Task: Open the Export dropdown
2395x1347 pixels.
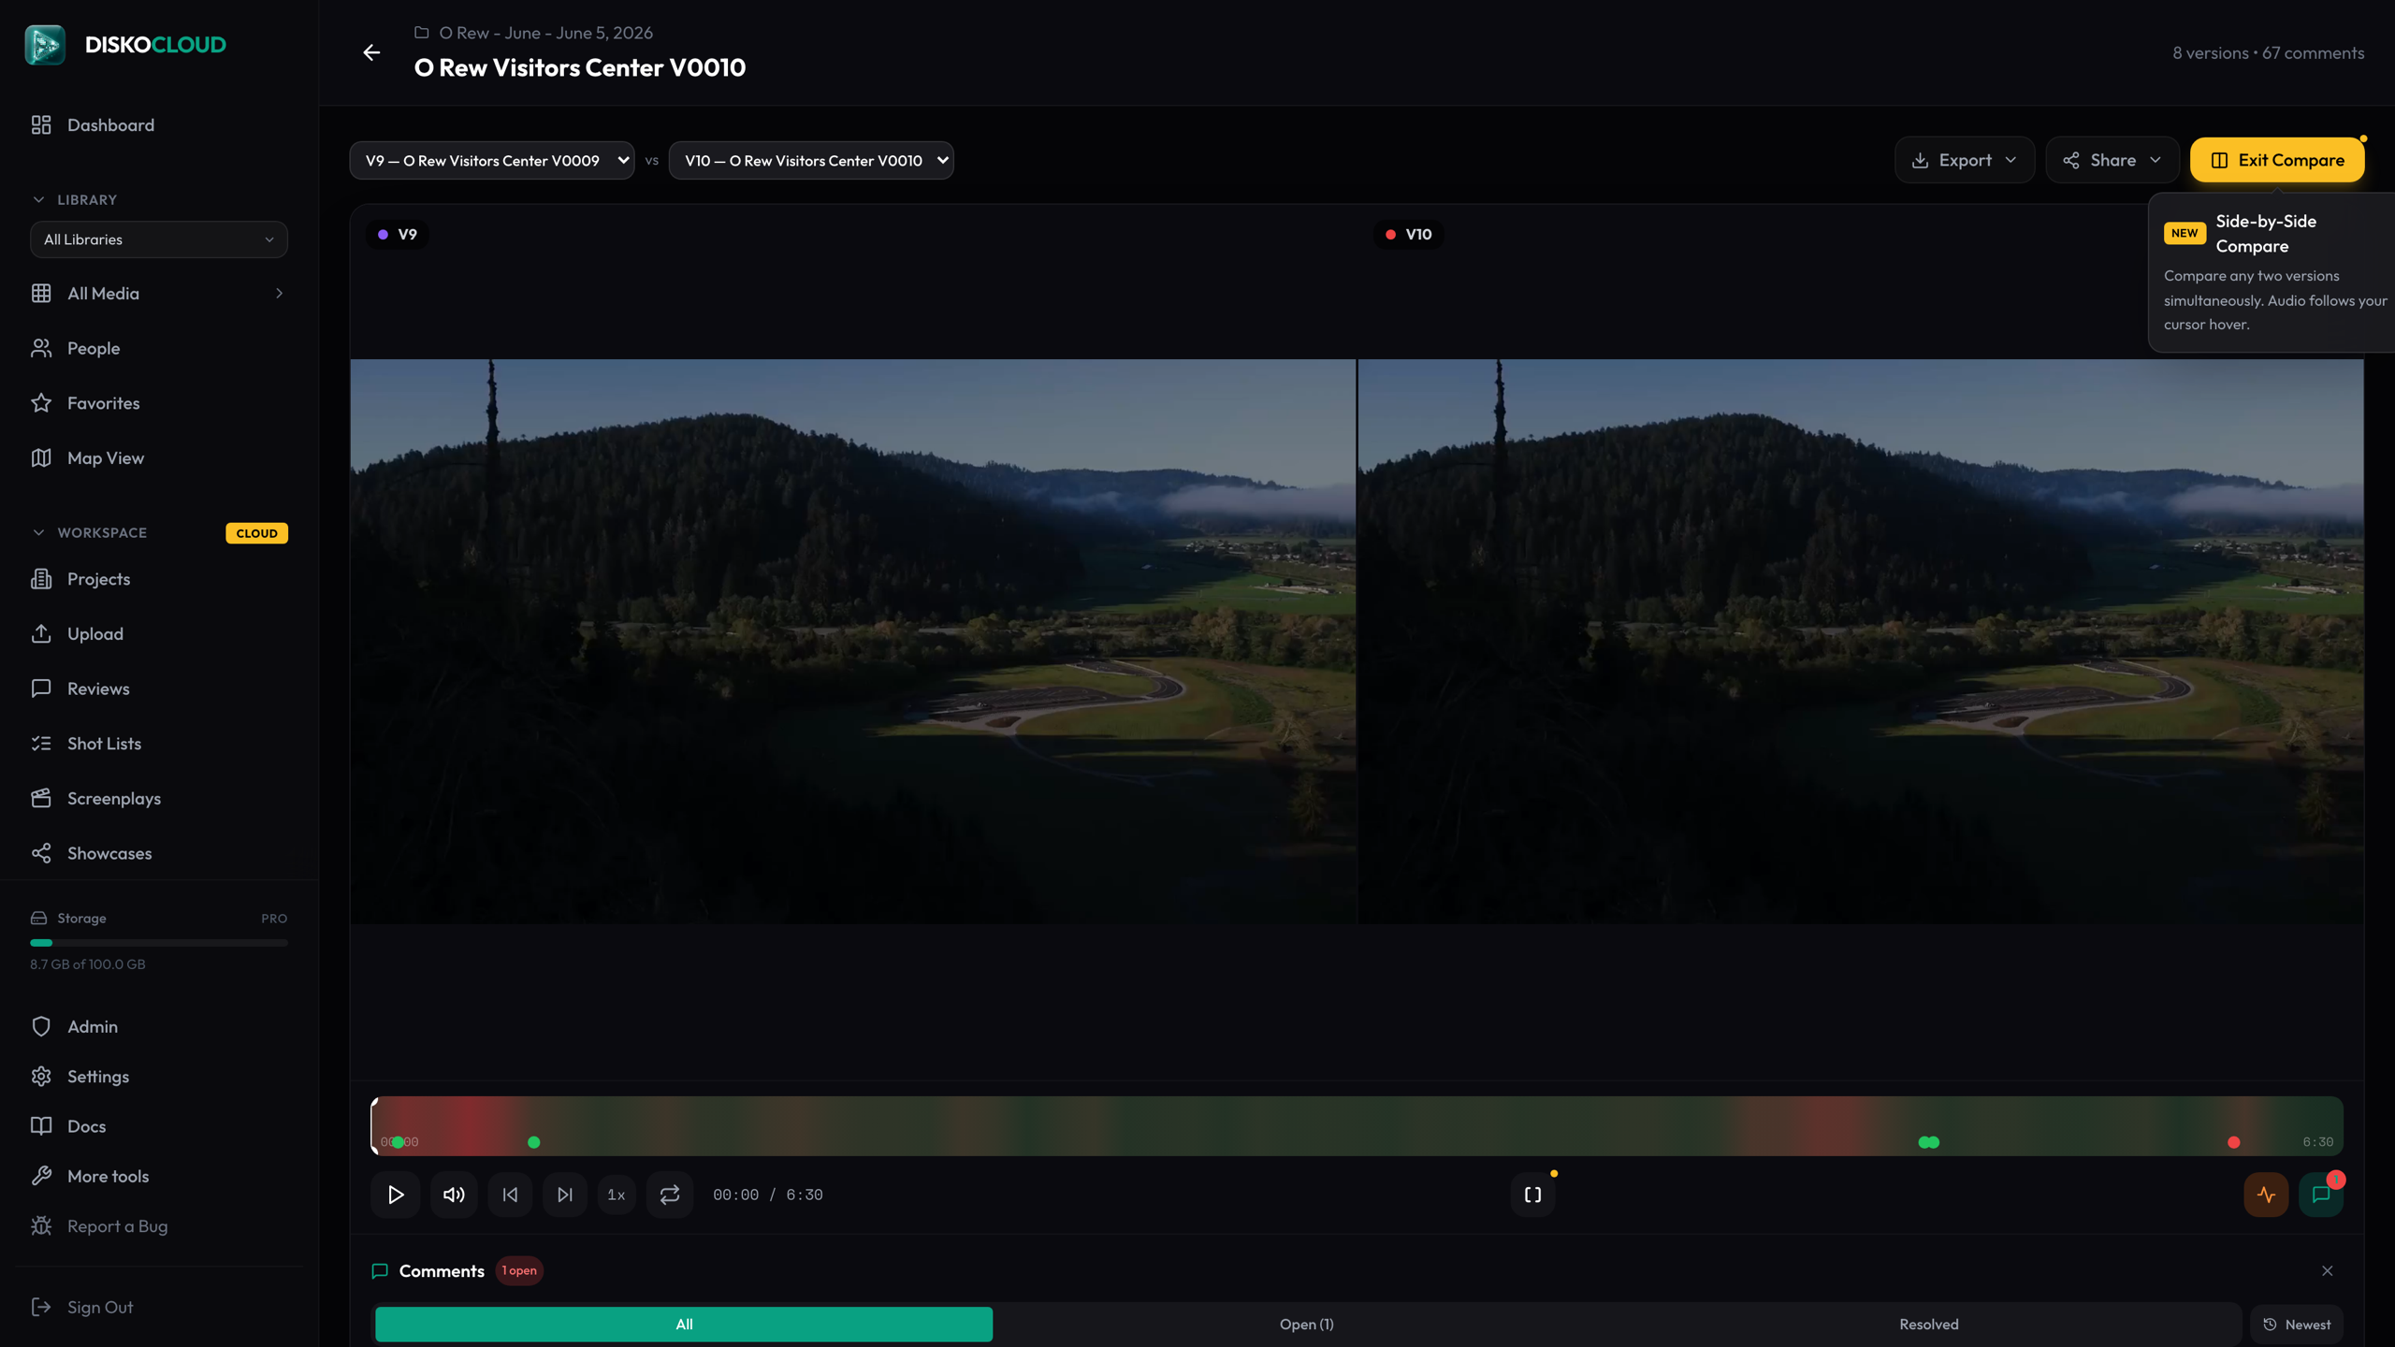Action: [1965, 160]
